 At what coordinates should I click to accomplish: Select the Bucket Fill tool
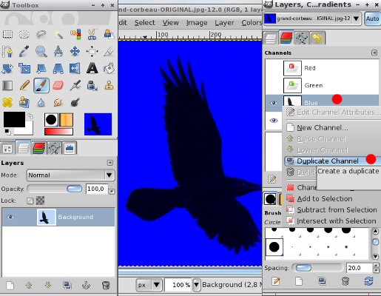click(109, 68)
